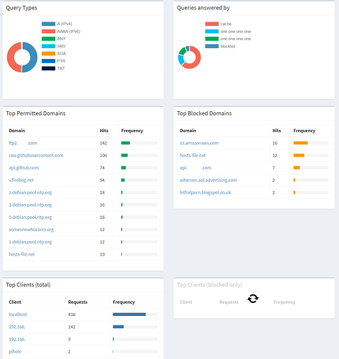Open adserver.aol.advertising.com blocked link

tap(209, 180)
